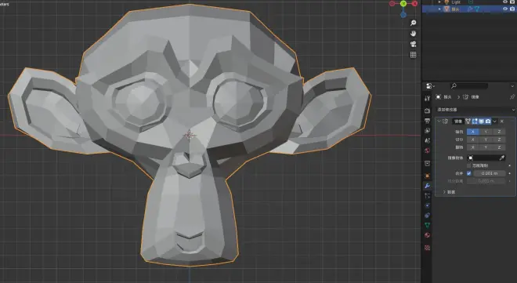The image size is (517, 283).
Task: Toggle pin icon in properties header
Action: 512,97
